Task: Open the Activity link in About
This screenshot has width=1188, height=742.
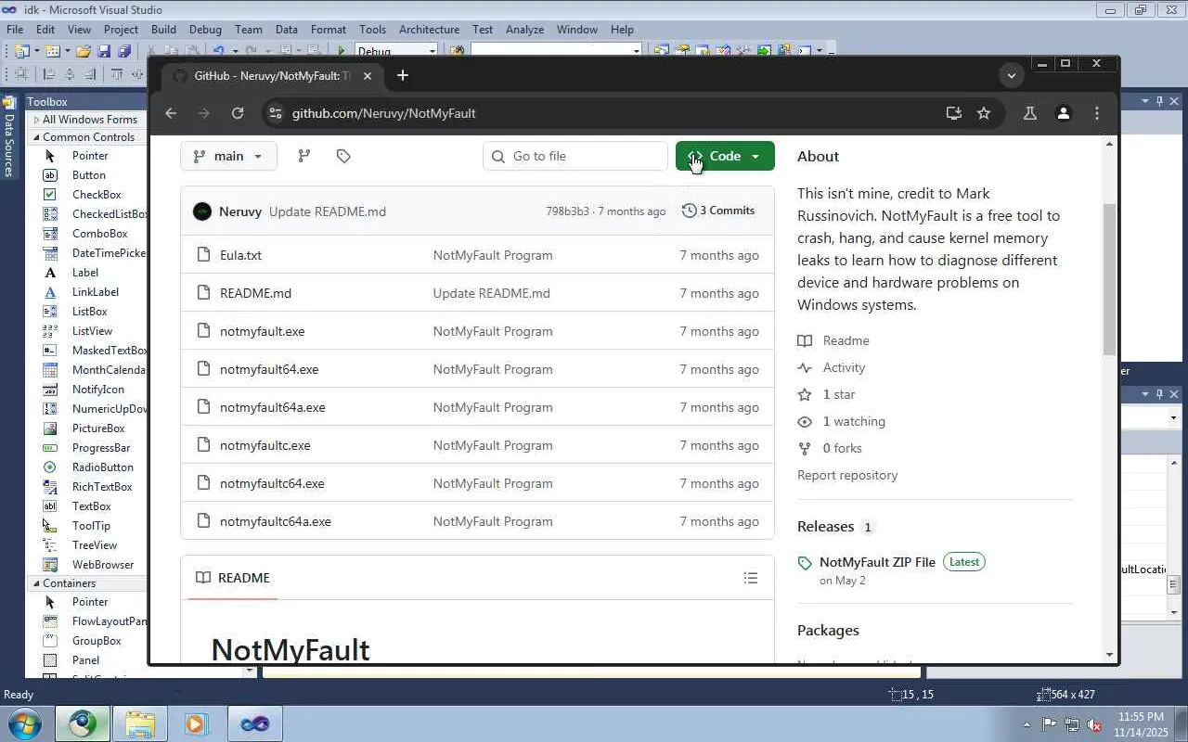Action: 844,367
